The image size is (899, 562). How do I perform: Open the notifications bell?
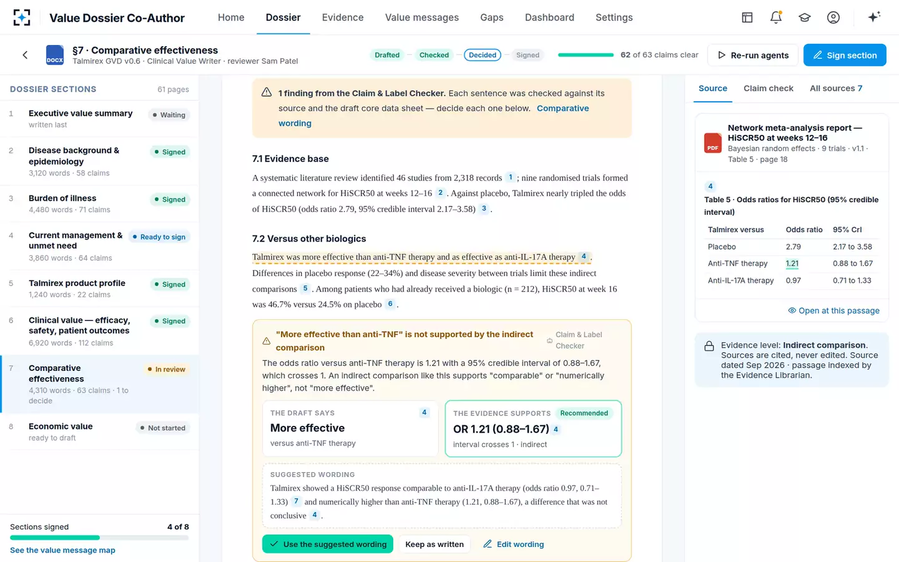776,17
